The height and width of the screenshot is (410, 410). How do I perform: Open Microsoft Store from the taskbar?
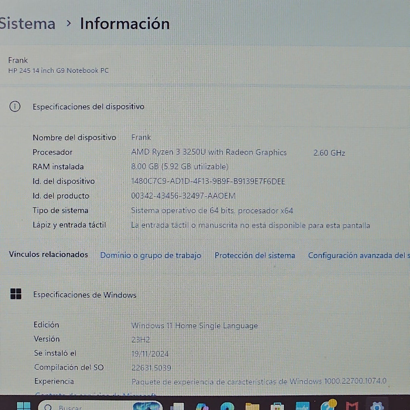click(277, 406)
